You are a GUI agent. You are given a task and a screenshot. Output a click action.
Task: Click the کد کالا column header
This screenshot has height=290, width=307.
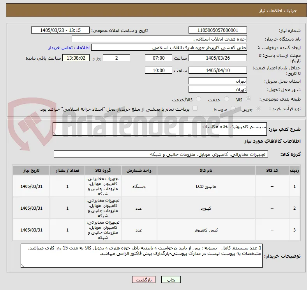pos(272,170)
